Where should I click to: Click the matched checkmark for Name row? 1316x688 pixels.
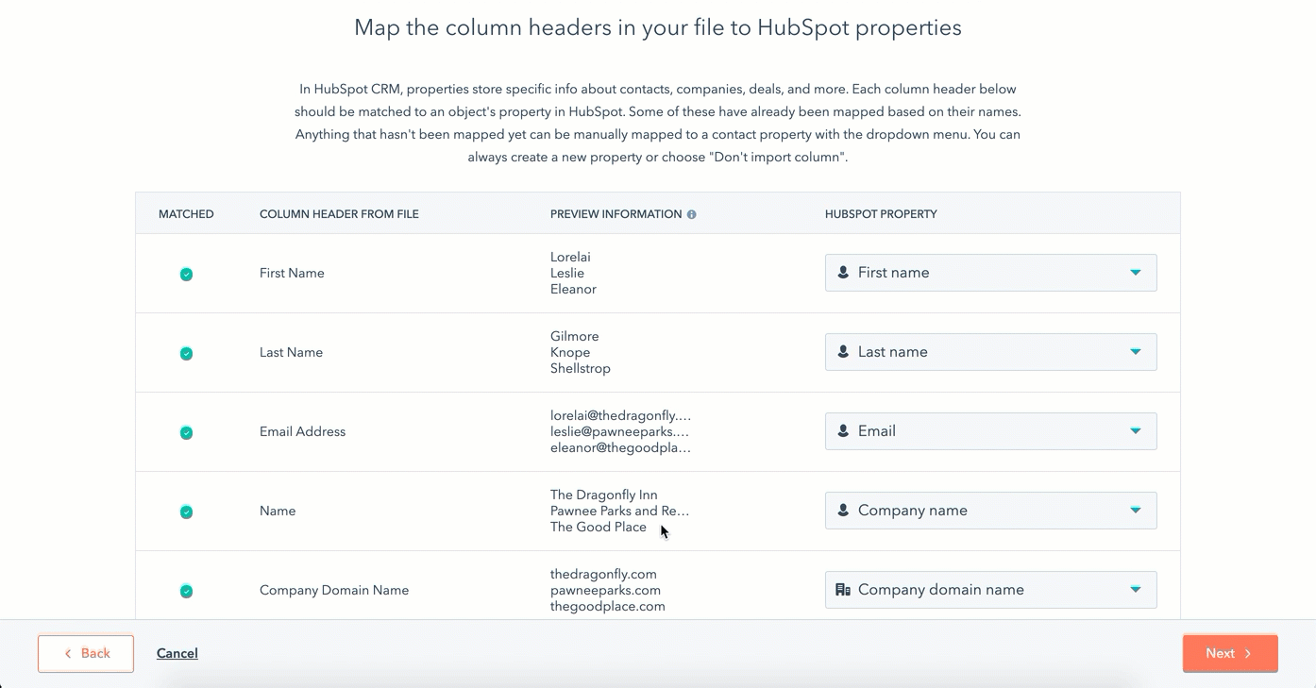pos(186,512)
